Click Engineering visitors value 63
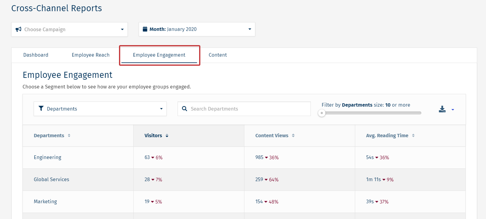The width and height of the screenshot is (486, 219). point(147,158)
